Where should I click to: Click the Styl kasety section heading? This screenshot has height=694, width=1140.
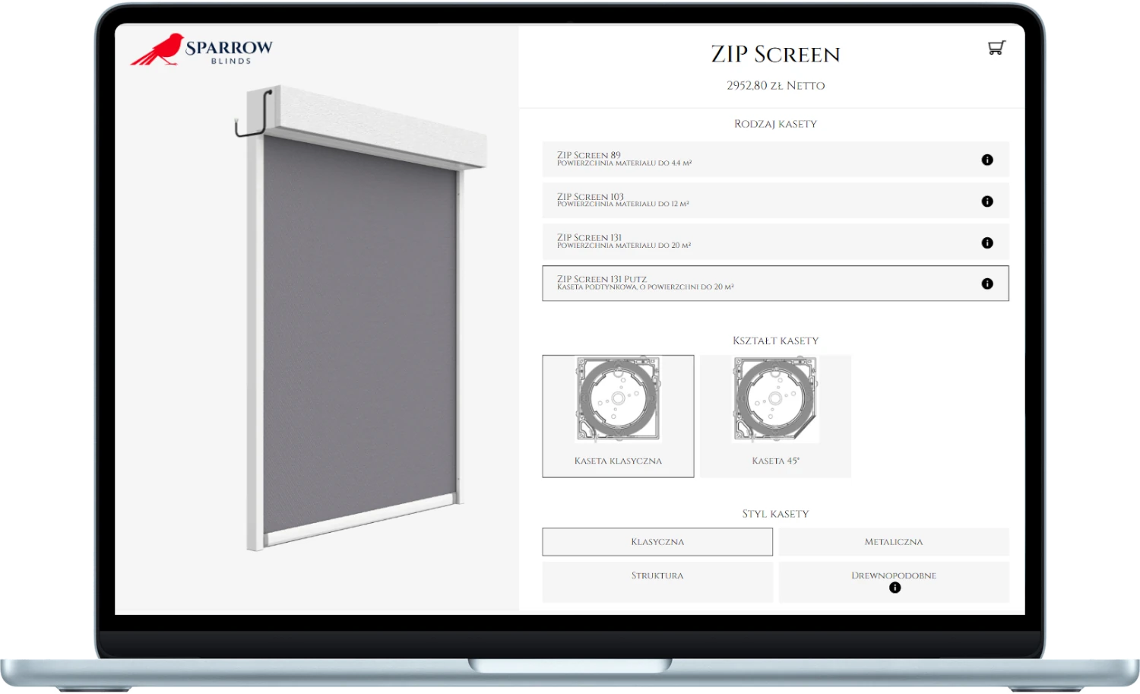click(x=775, y=514)
